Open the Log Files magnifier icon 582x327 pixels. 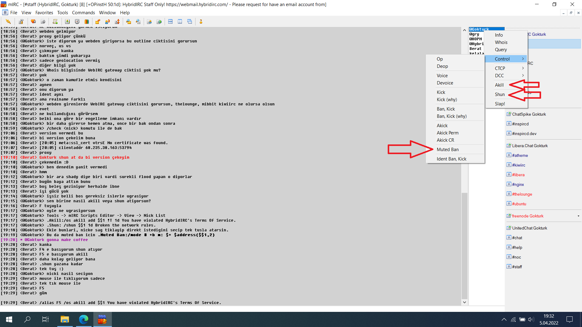pos(138,21)
